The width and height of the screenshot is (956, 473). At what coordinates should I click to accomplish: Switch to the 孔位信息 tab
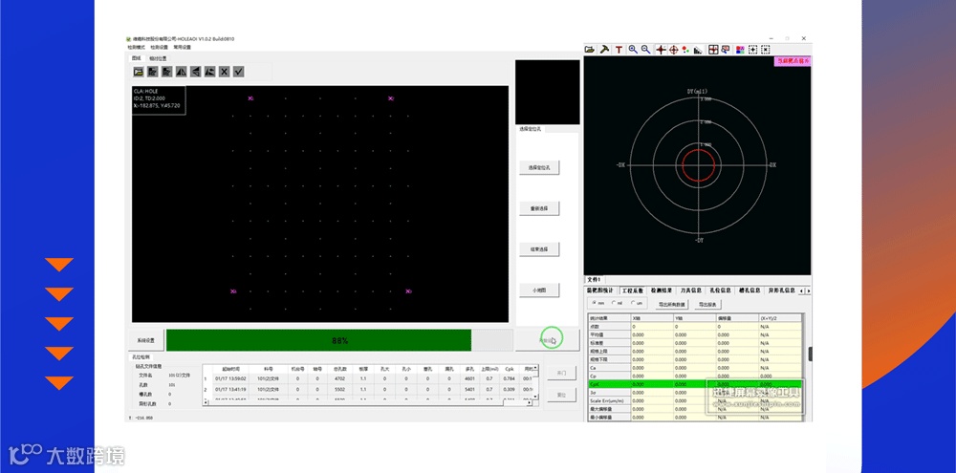coord(720,290)
